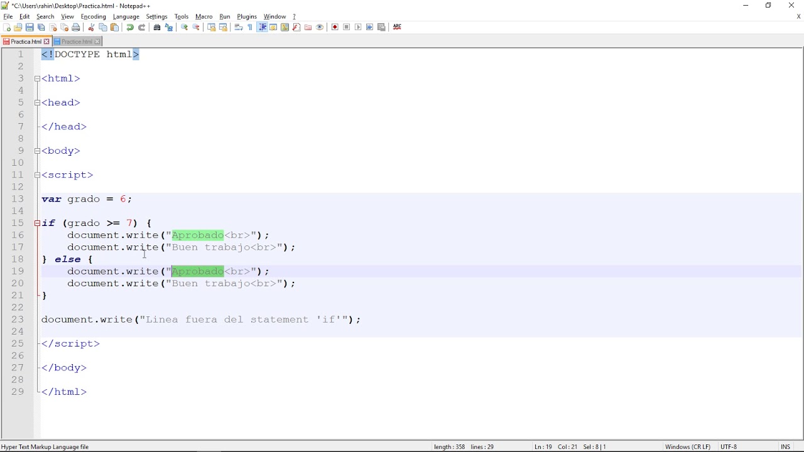Save the current file from the toolbar

coord(30,27)
